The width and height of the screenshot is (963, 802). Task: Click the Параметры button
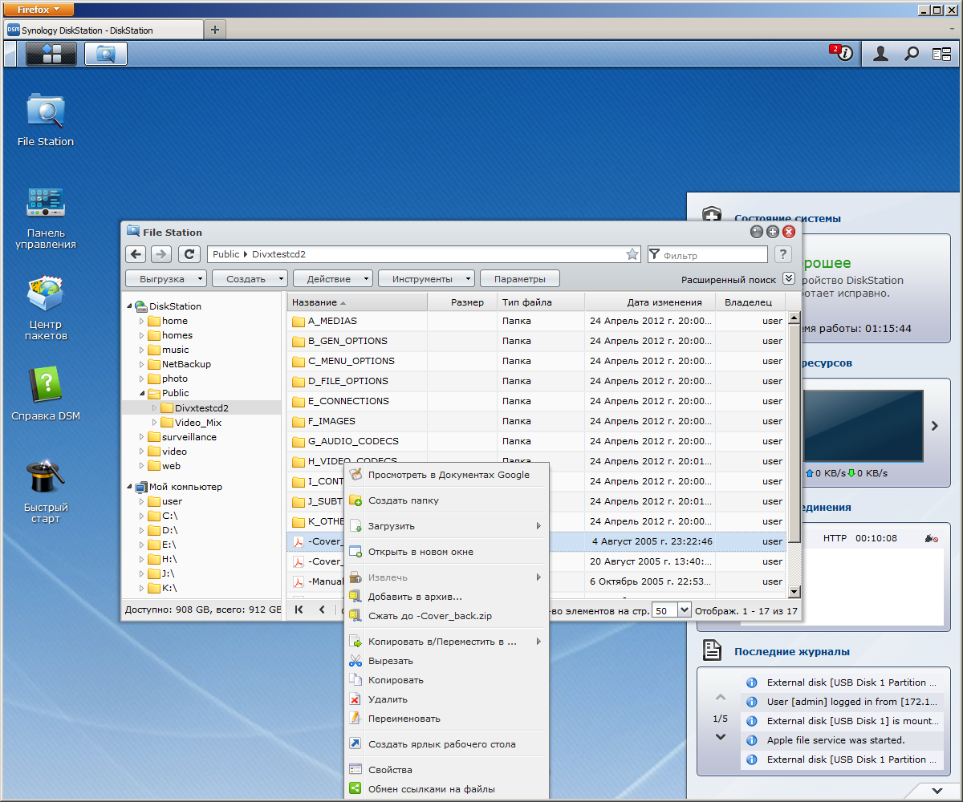[519, 279]
